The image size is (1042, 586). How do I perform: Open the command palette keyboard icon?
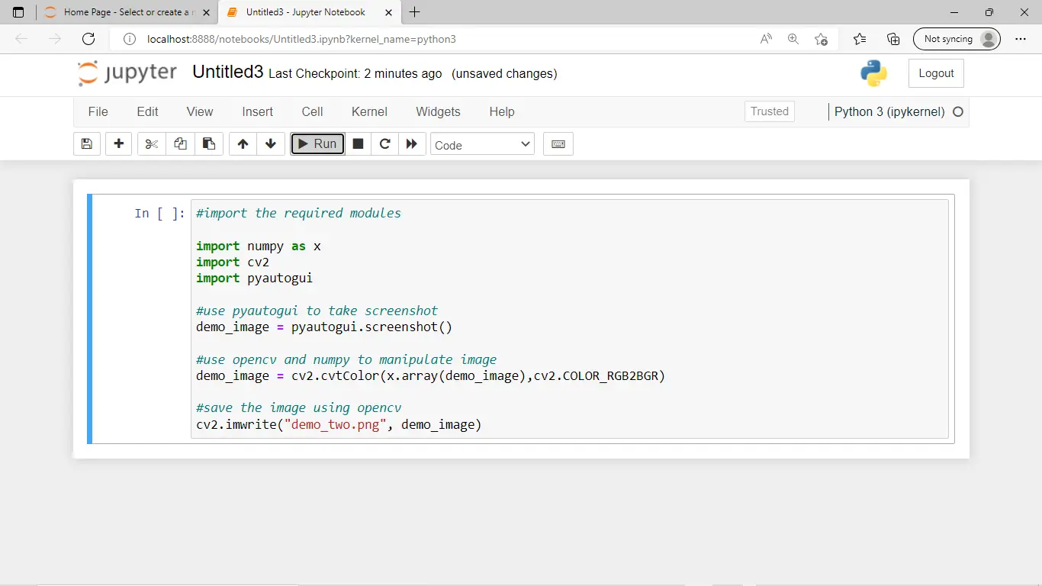[558, 143]
